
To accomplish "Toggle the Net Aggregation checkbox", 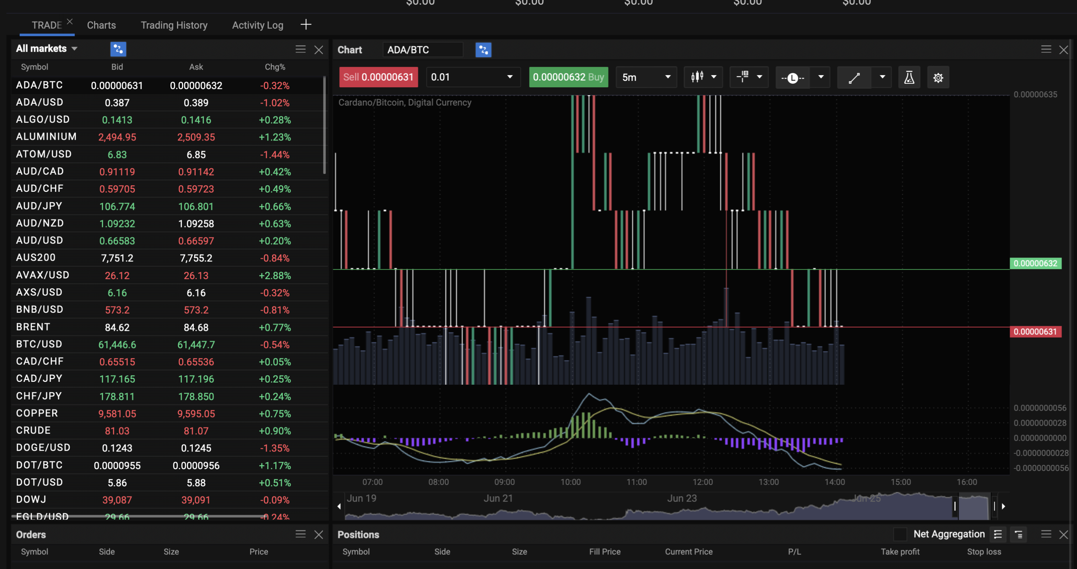I will pos(900,534).
